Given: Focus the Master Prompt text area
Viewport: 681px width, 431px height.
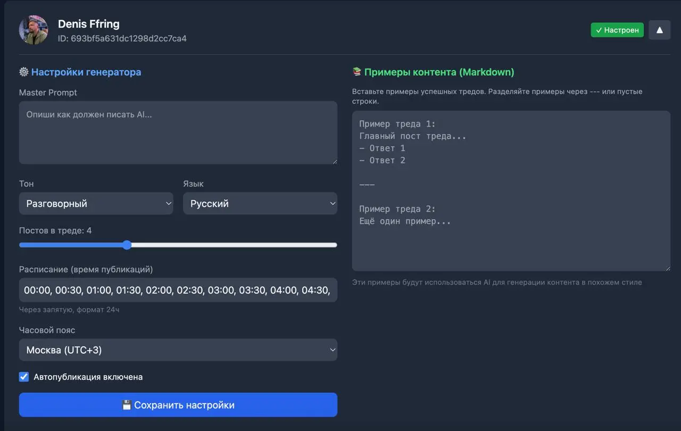Looking at the screenshot, I should click(178, 132).
